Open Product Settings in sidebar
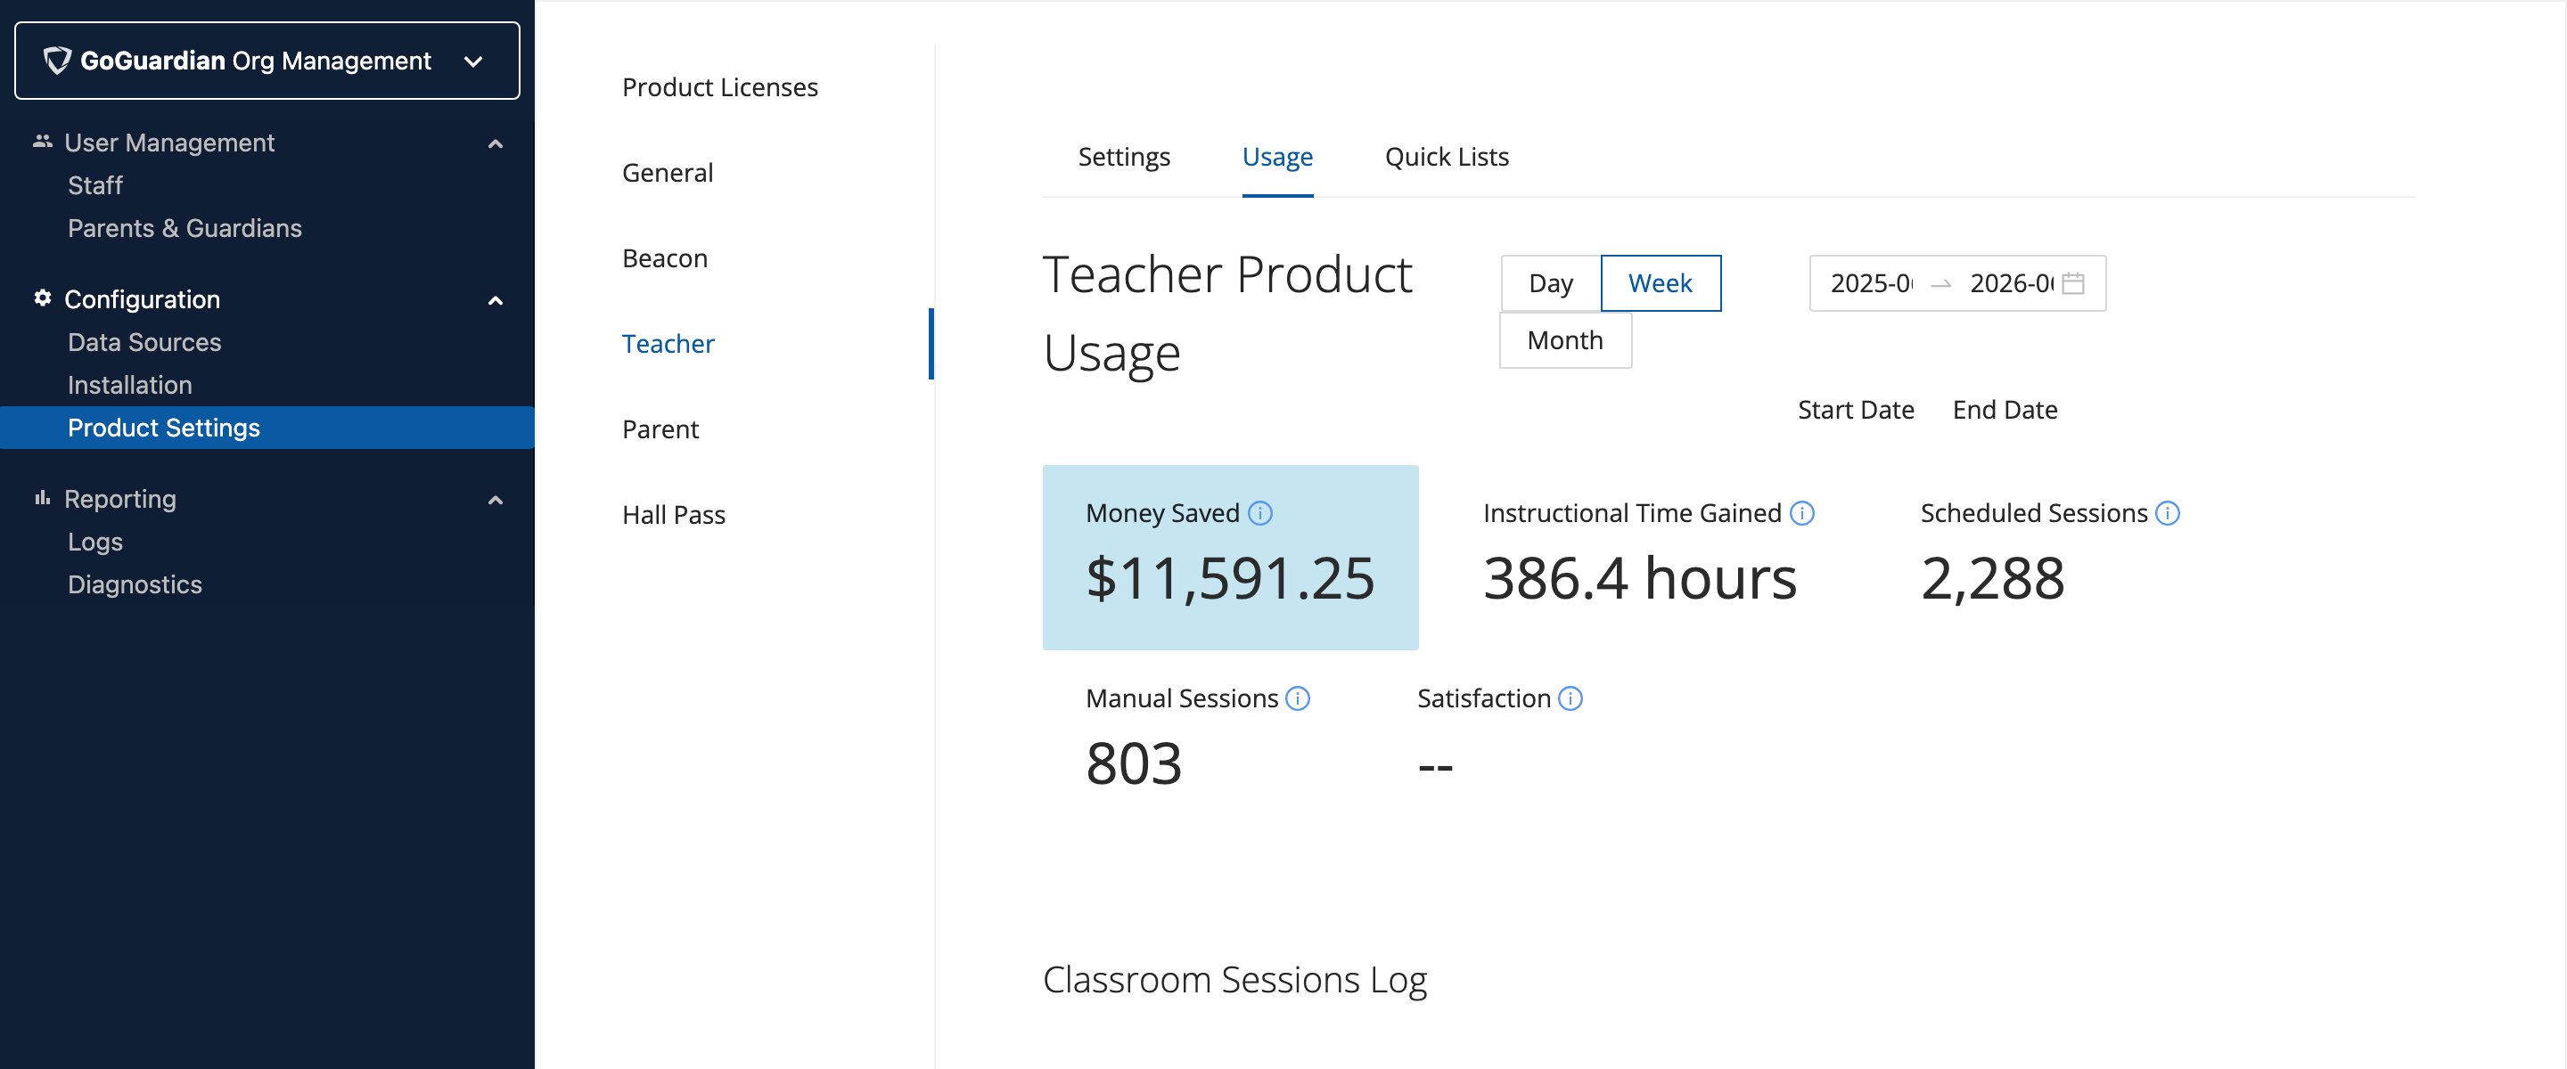 click(x=267, y=428)
